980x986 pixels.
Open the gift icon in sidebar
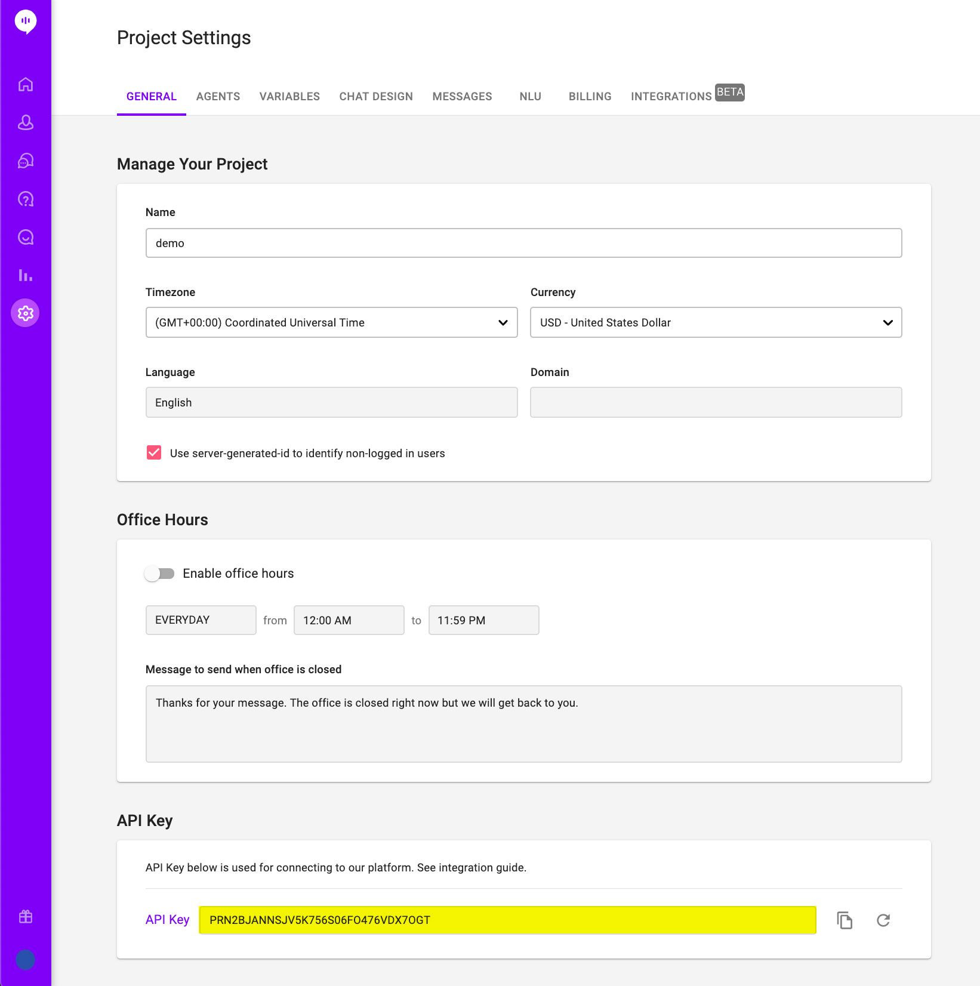(x=26, y=916)
